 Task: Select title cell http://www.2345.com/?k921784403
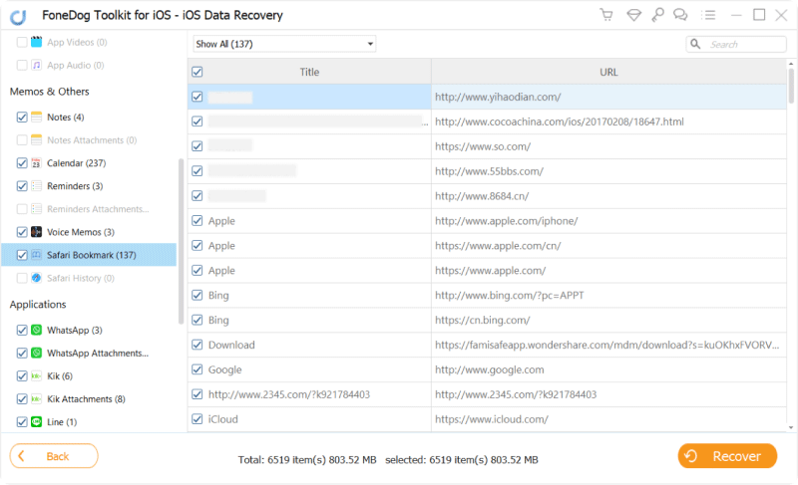(309, 394)
